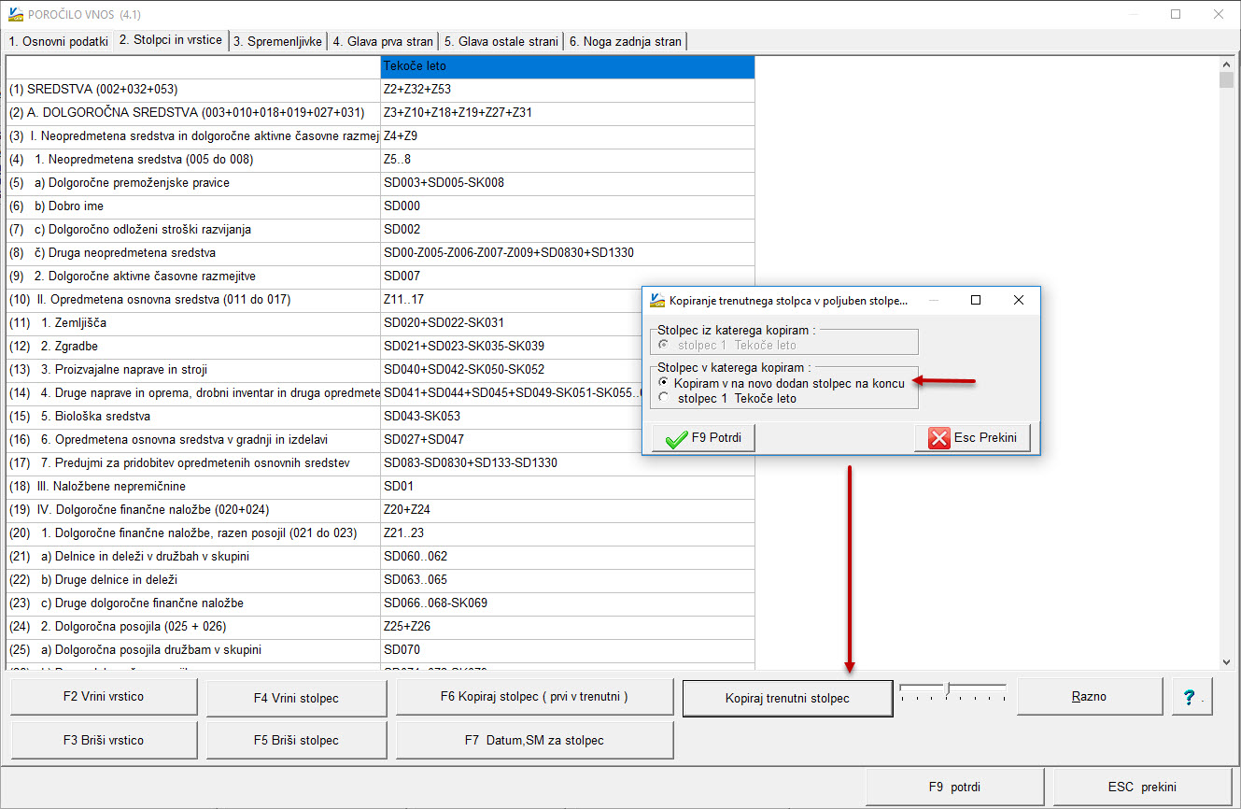Open the '1. Osnovni podatki' tab
This screenshot has width=1241, height=809.
(58, 41)
